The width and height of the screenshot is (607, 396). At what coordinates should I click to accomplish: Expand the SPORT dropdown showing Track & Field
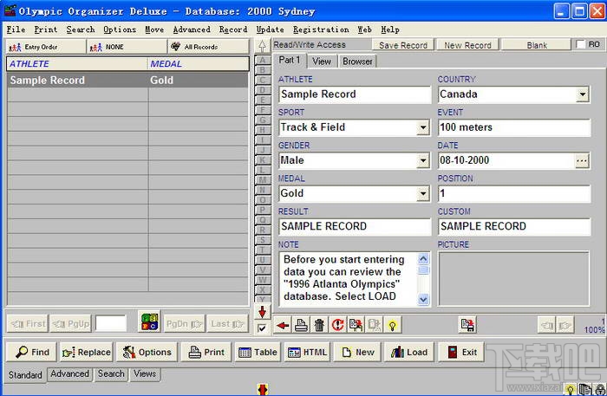pyautogui.click(x=423, y=127)
